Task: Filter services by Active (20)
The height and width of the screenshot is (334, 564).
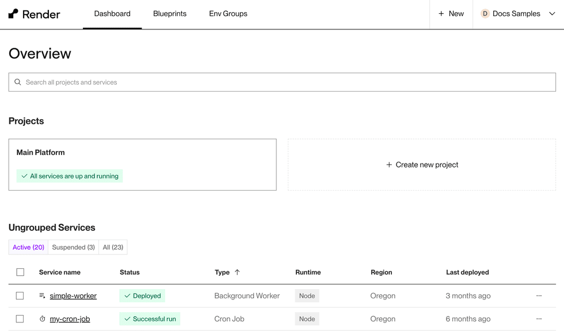Action: (28, 247)
